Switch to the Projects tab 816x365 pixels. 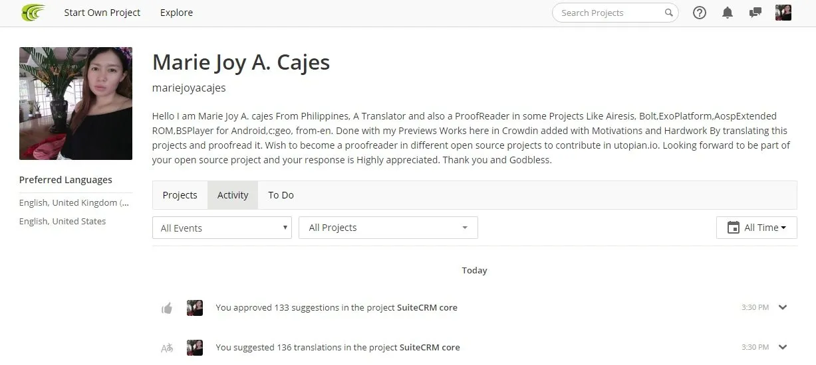pos(180,195)
